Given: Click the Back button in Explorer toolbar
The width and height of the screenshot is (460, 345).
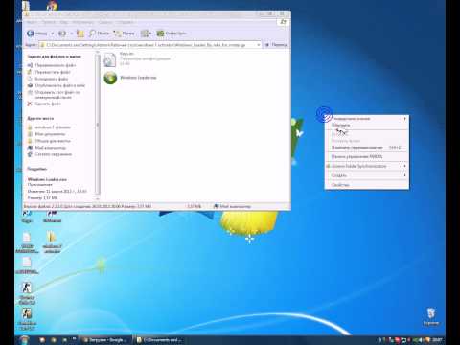Looking at the screenshot, I should 36,34.
